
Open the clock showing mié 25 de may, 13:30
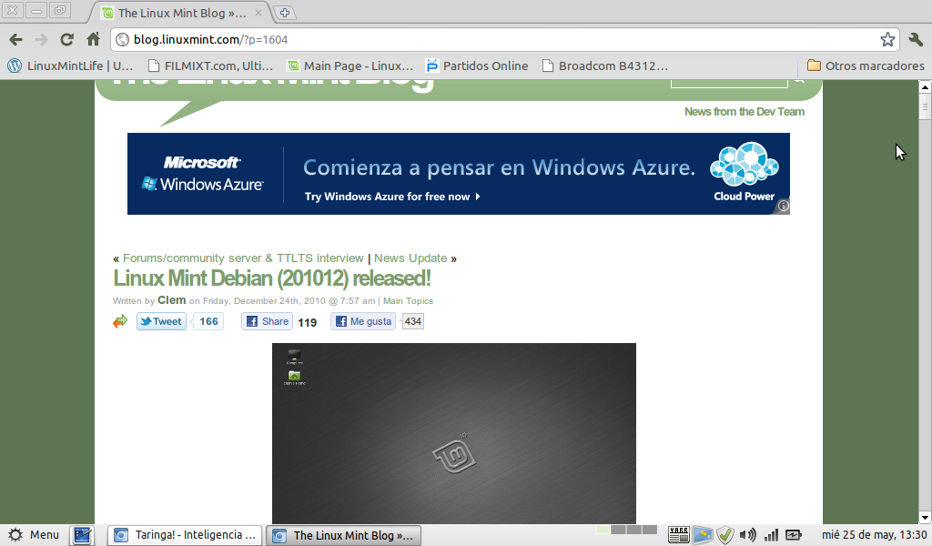874,535
